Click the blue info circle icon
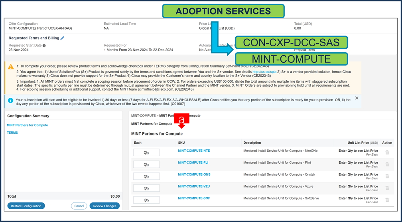This screenshot has width=402, height=222. coord(10,100)
